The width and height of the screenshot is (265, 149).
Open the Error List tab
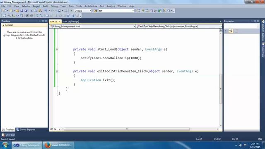[8, 135]
